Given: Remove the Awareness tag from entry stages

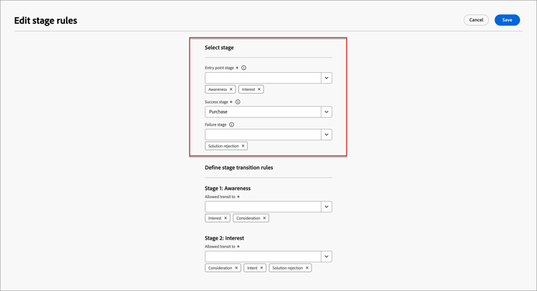Looking at the screenshot, I should click(231, 89).
